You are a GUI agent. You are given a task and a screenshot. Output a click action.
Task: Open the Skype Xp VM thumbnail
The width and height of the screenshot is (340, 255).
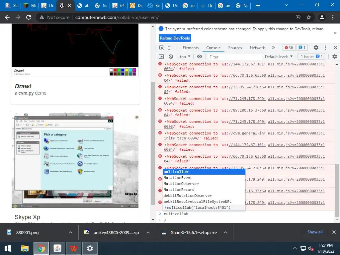75,160
